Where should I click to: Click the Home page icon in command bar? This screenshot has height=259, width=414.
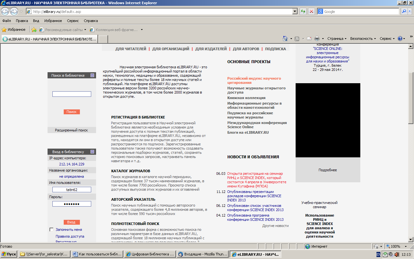(285, 38)
